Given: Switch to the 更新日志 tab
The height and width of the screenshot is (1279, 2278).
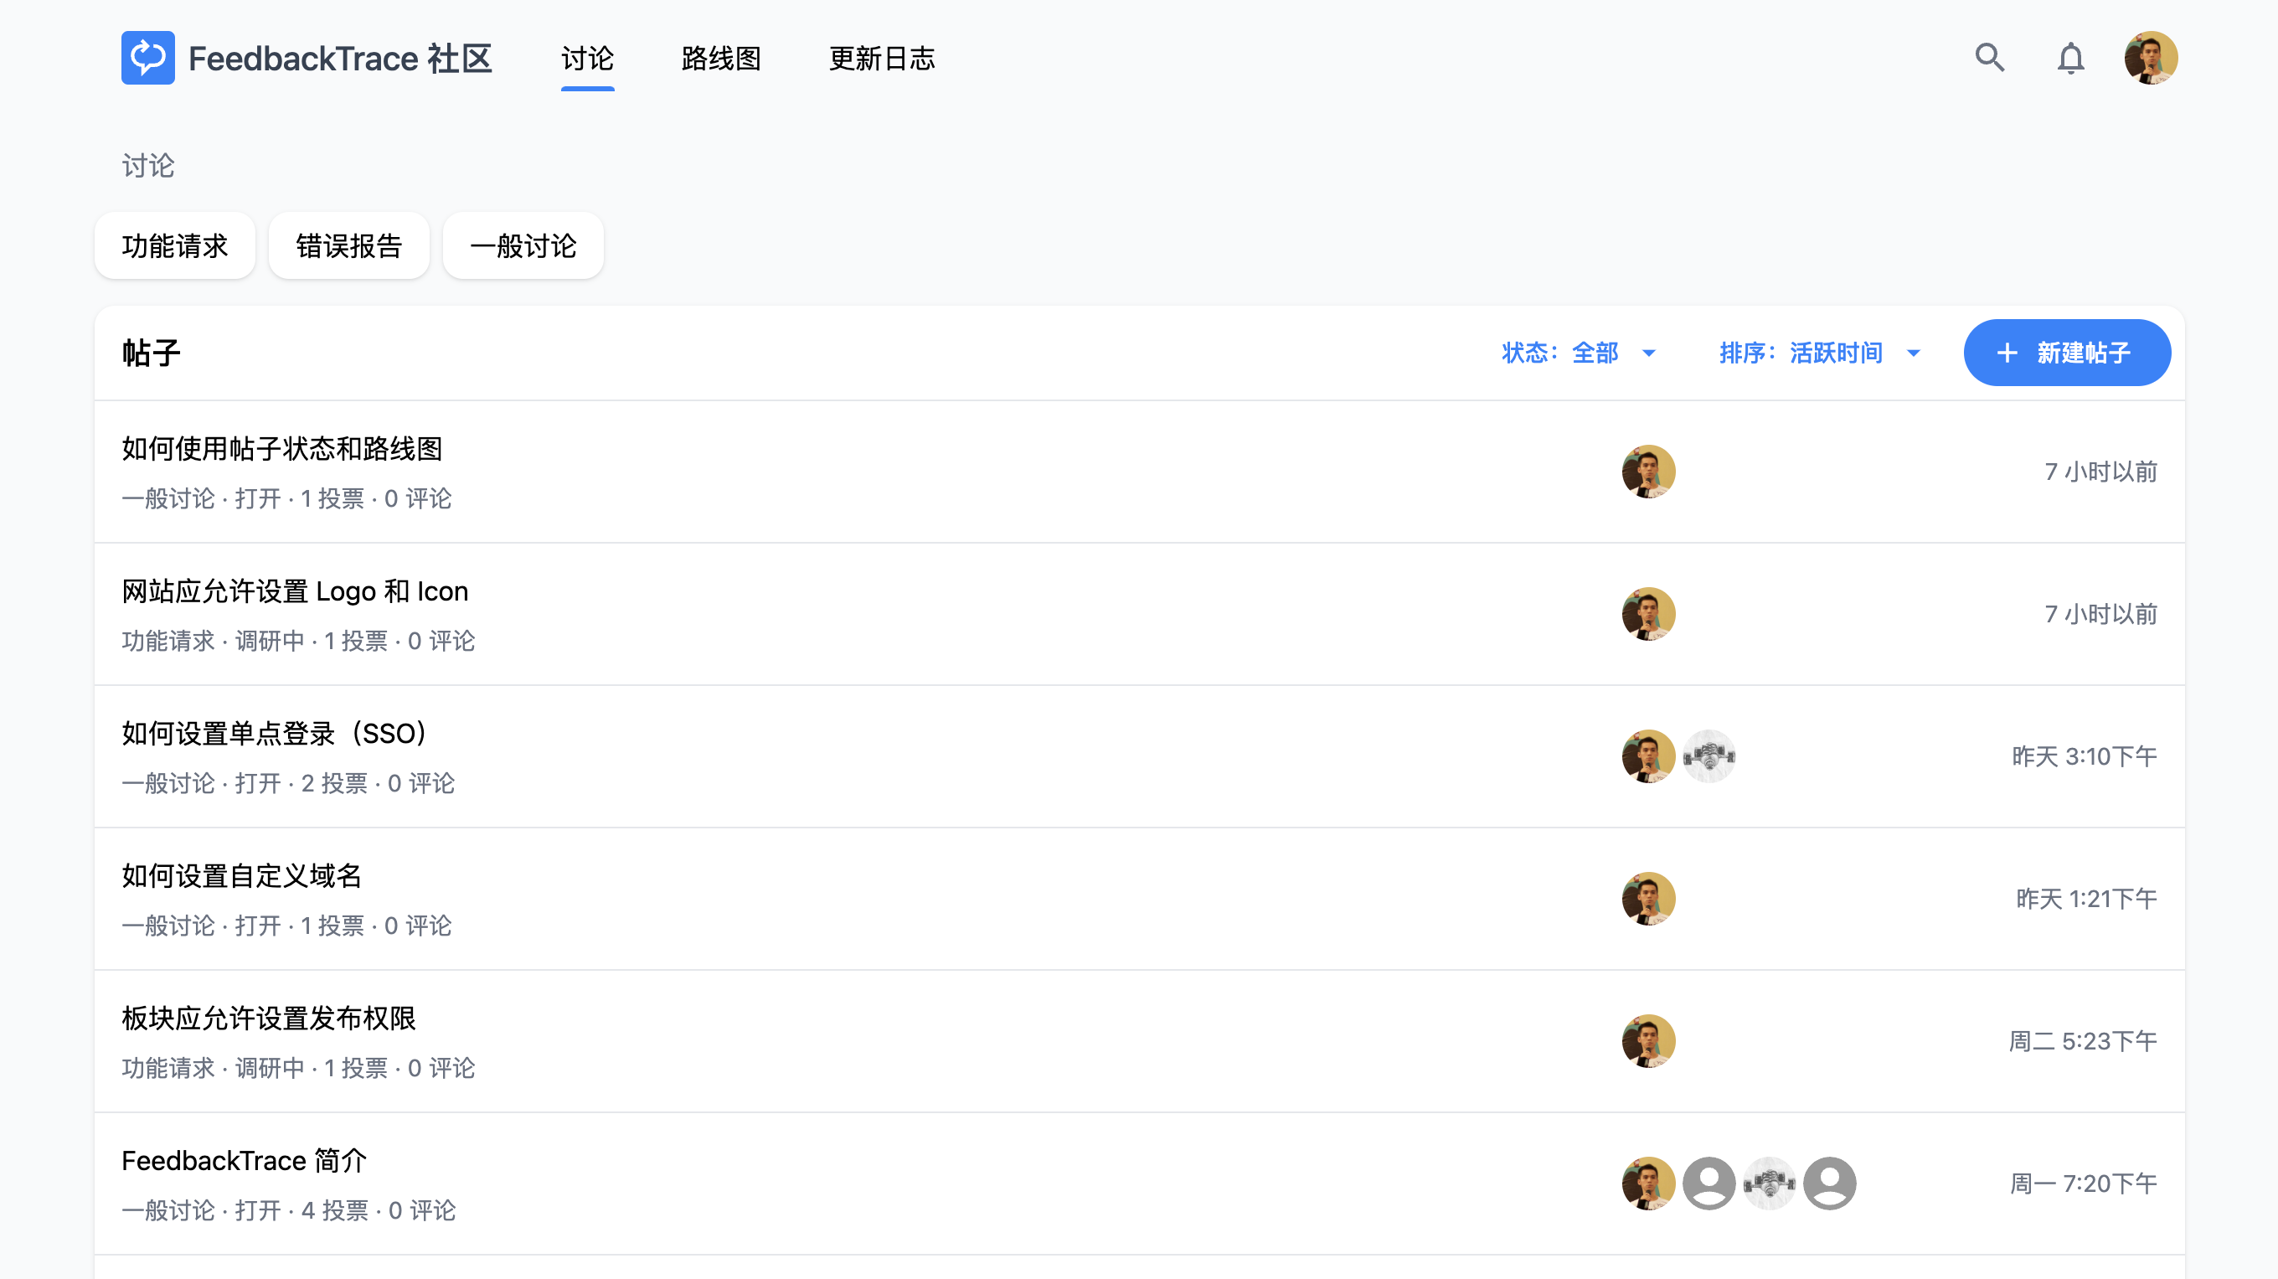Looking at the screenshot, I should coord(881,59).
